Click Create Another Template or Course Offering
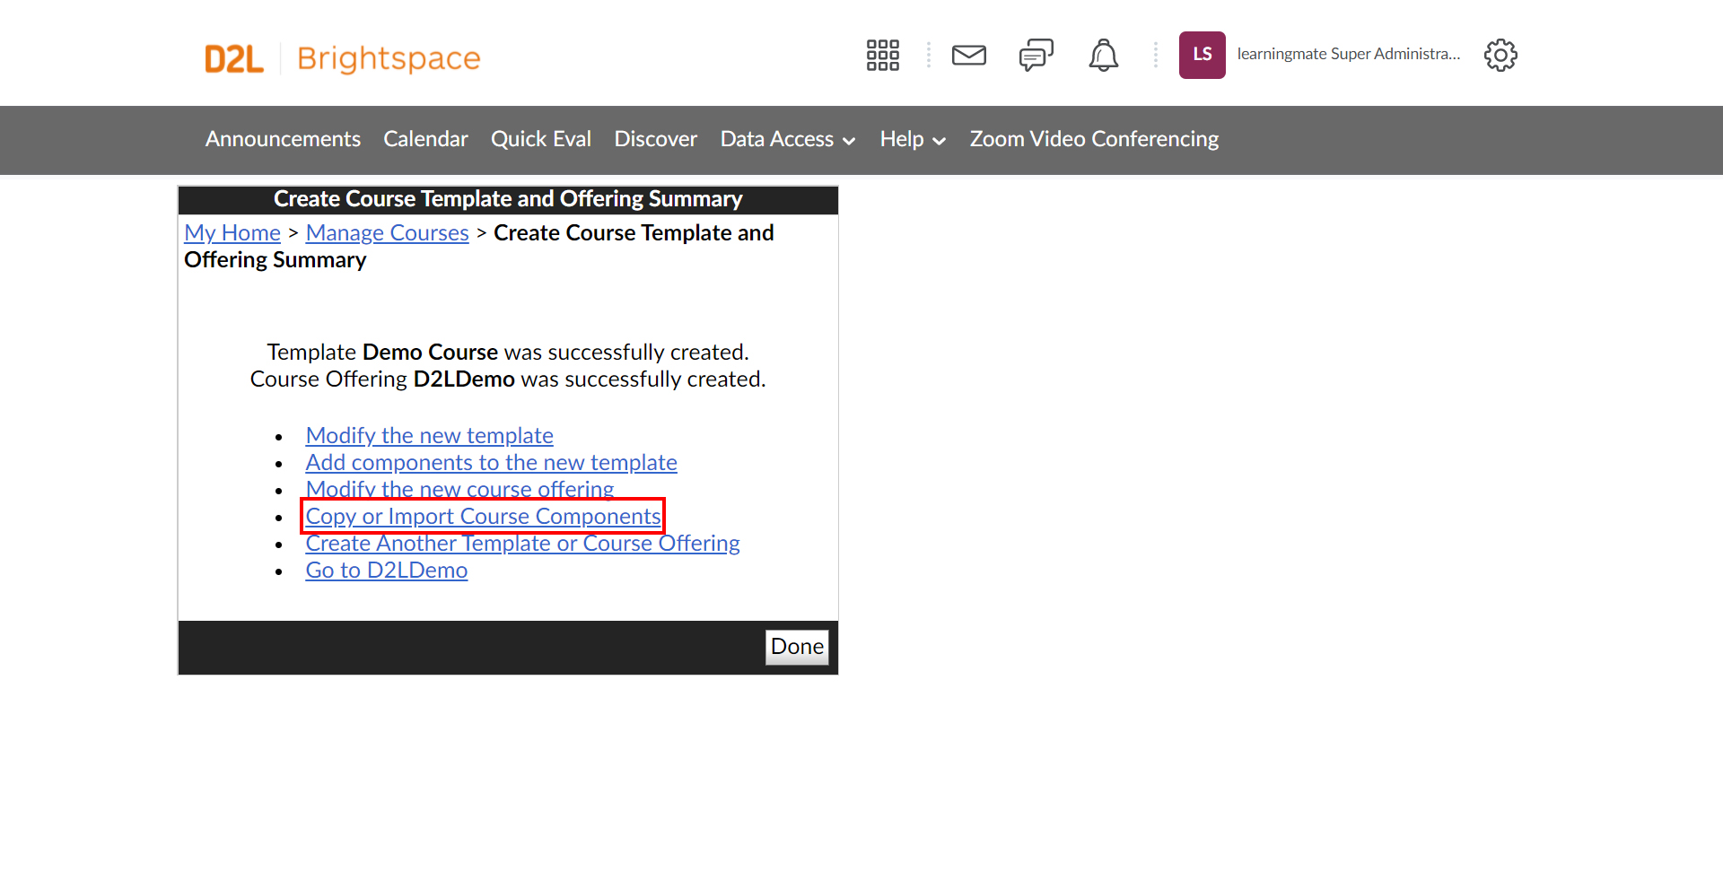1723x889 pixels. coord(522,544)
